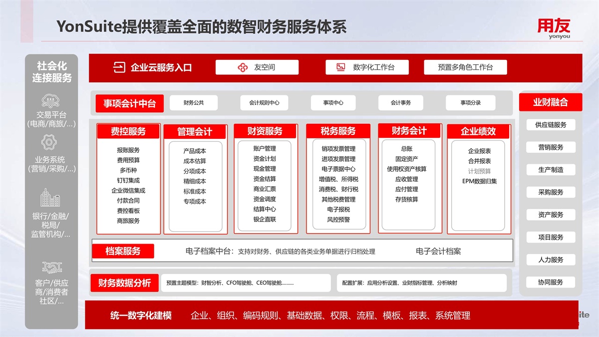Select the 费控服务 header tab

click(x=128, y=131)
